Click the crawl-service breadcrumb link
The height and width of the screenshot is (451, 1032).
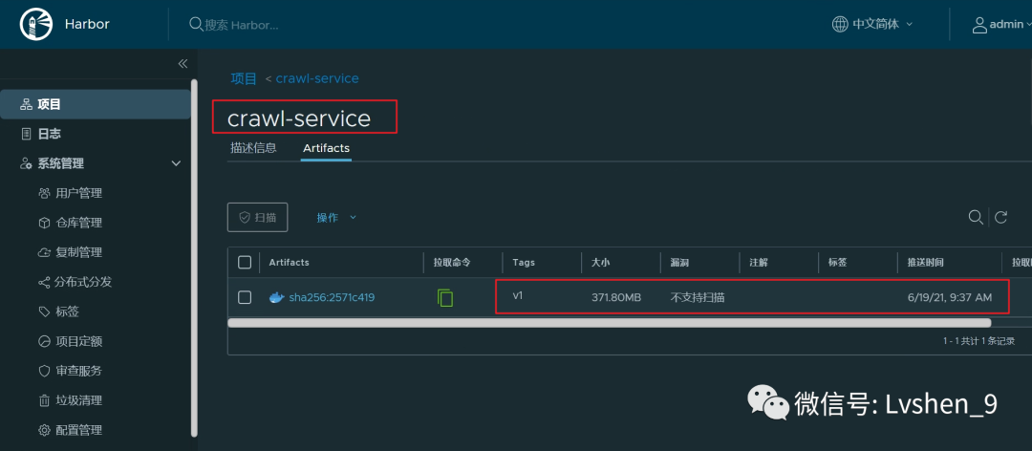(317, 78)
